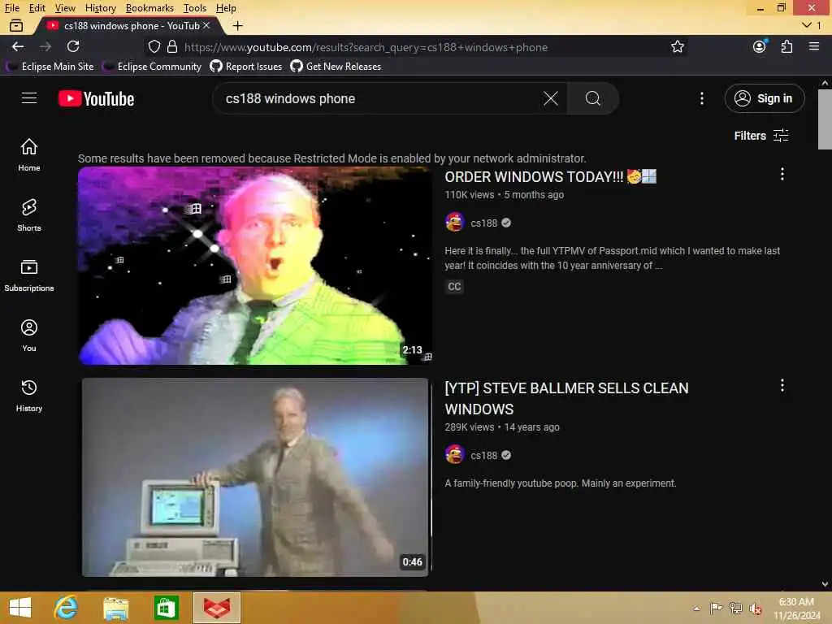This screenshot has width=832, height=624.
Task: Open the You sidebar section
Action: (x=29, y=336)
